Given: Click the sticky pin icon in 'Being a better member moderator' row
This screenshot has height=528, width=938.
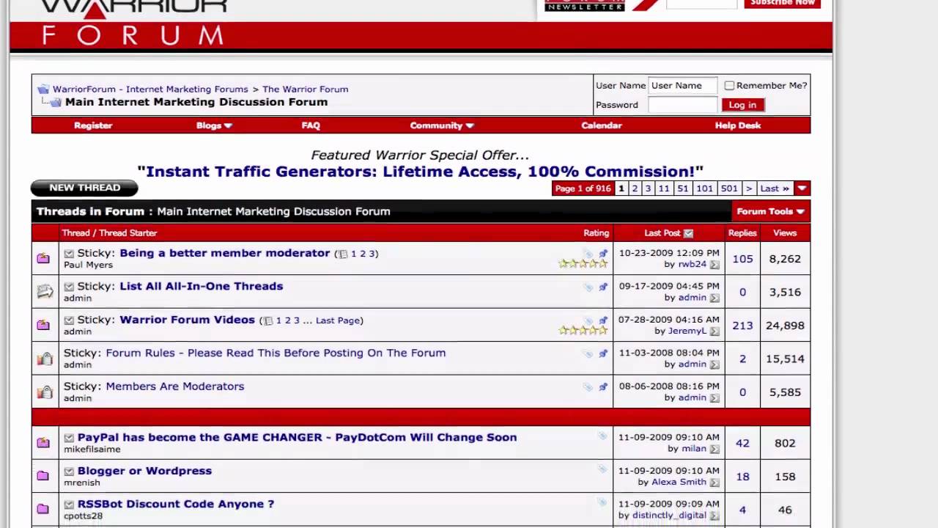Looking at the screenshot, I should pyautogui.click(x=603, y=254).
